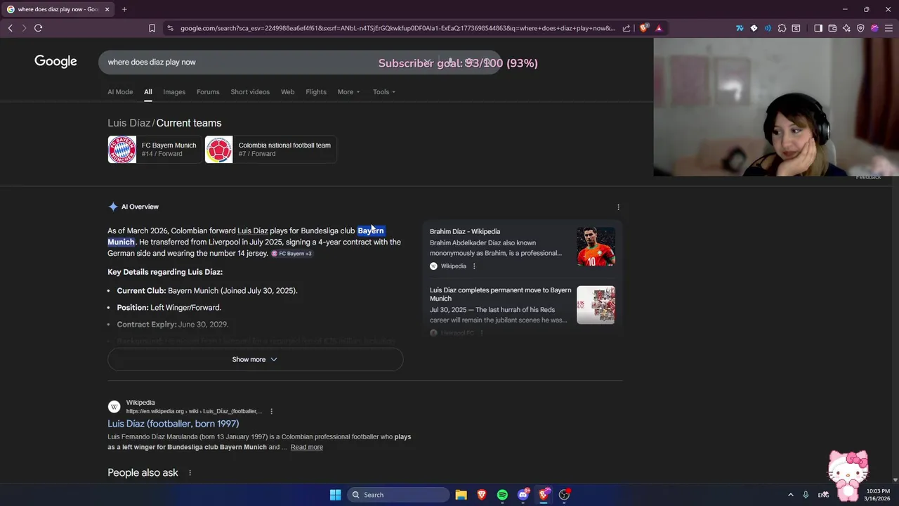Go back with the browser back arrow
899x506 pixels.
(x=10, y=28)
